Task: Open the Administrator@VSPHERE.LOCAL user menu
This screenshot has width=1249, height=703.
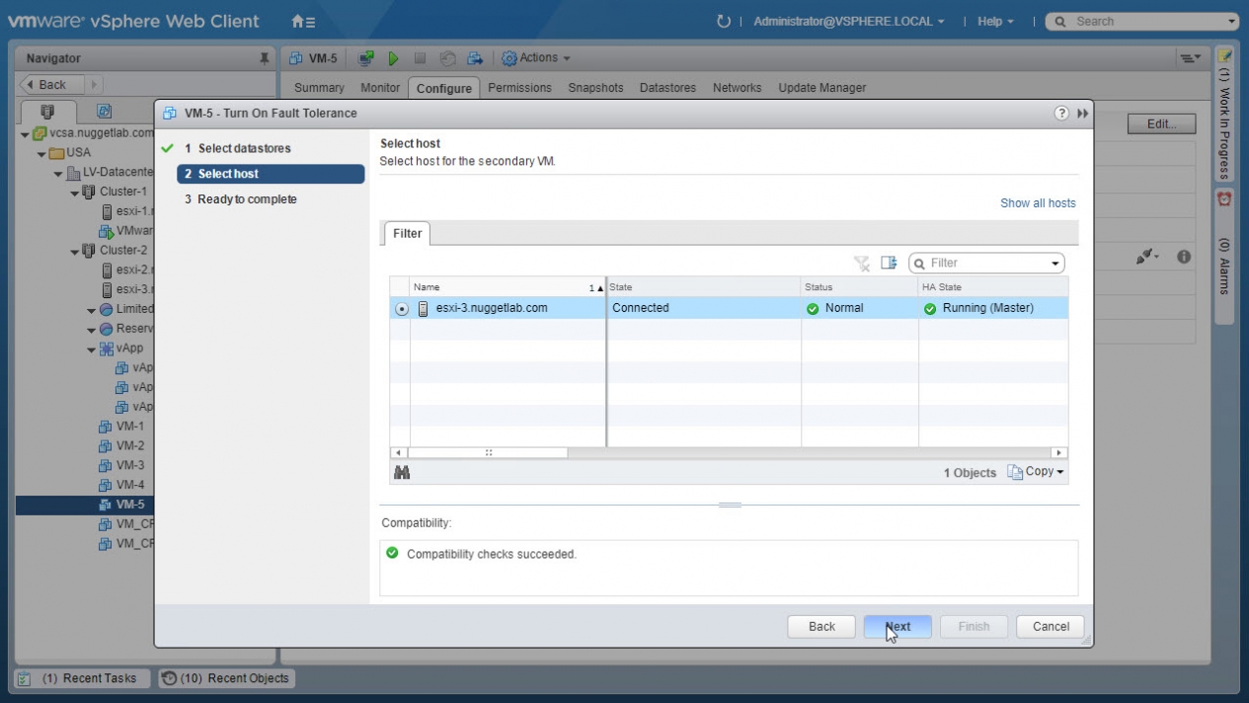Action: pos(848,21)
